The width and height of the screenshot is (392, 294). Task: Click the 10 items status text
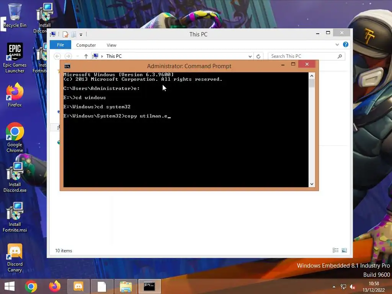point(64,250)
